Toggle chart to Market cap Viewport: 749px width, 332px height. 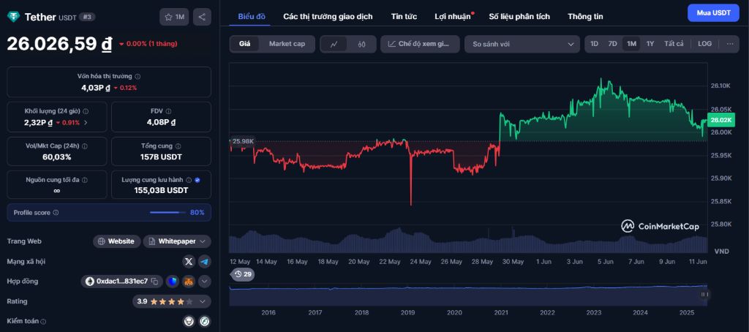click(287, 44)
